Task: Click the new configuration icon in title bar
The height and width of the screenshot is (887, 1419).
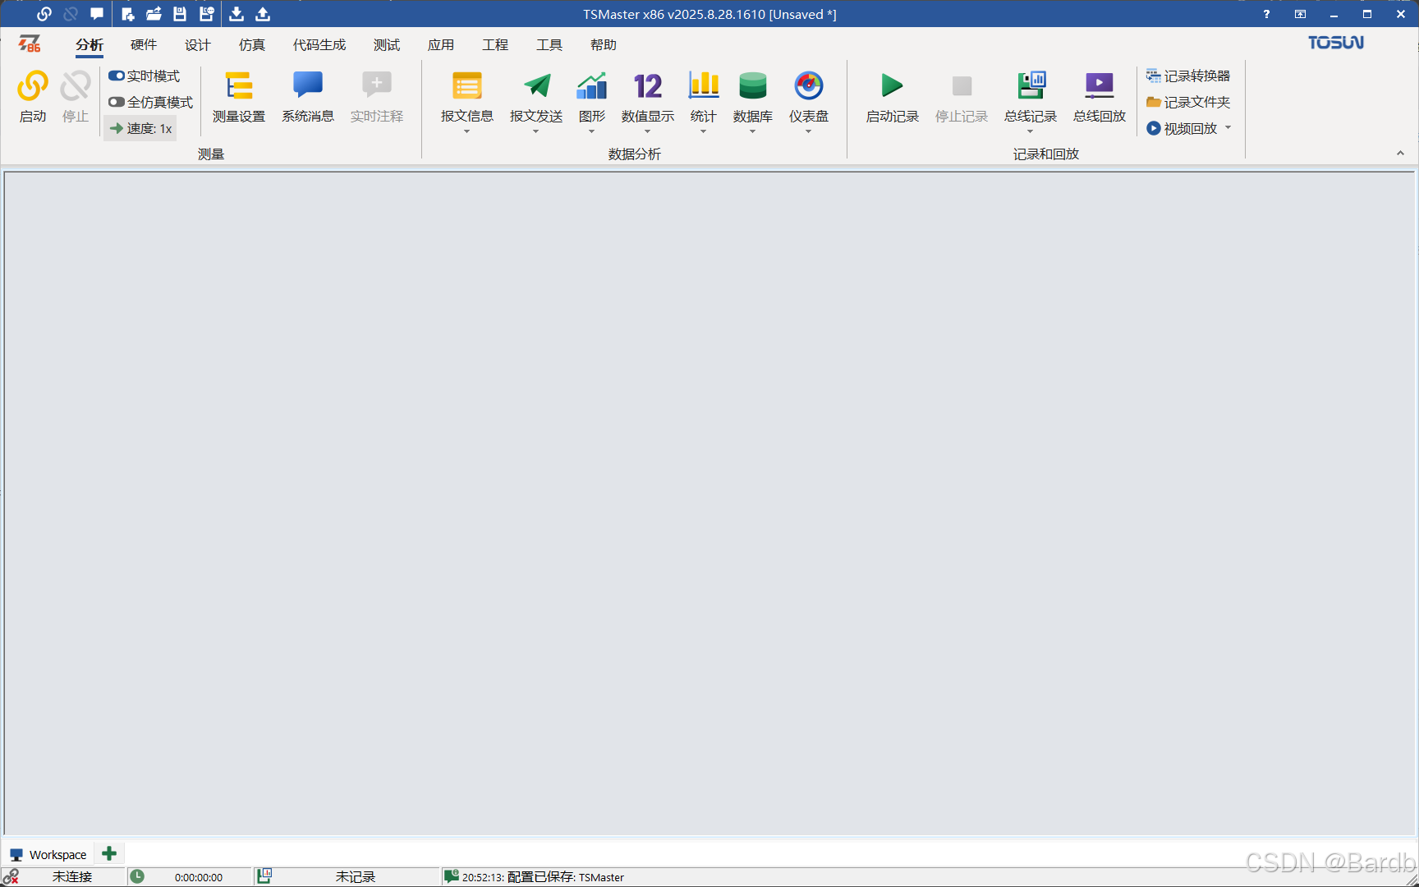Action: tap(128, 14)
